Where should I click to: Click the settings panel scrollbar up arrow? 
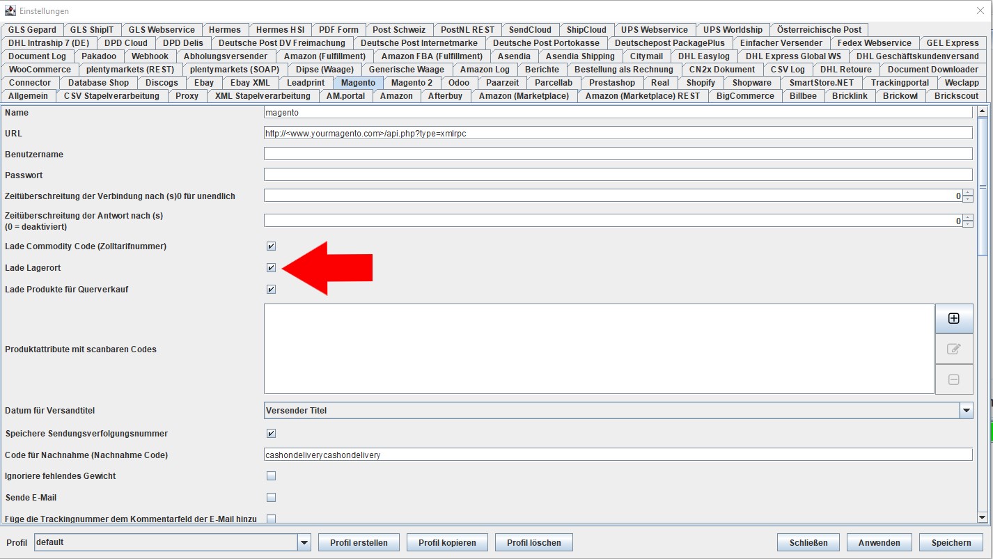[983, 111]
